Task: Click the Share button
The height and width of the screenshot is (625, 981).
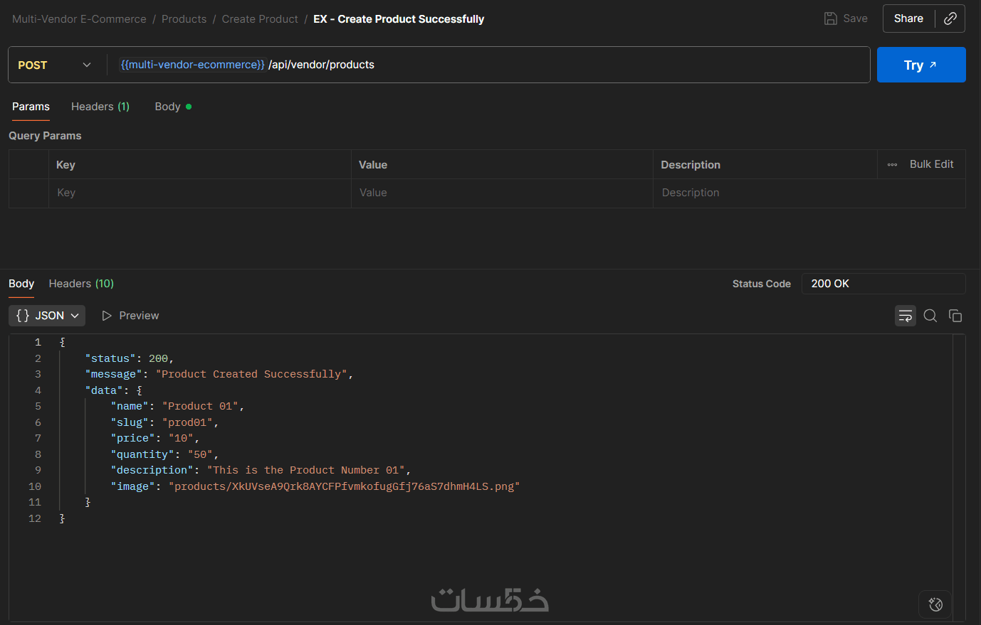Action: (x=908, y=19)
